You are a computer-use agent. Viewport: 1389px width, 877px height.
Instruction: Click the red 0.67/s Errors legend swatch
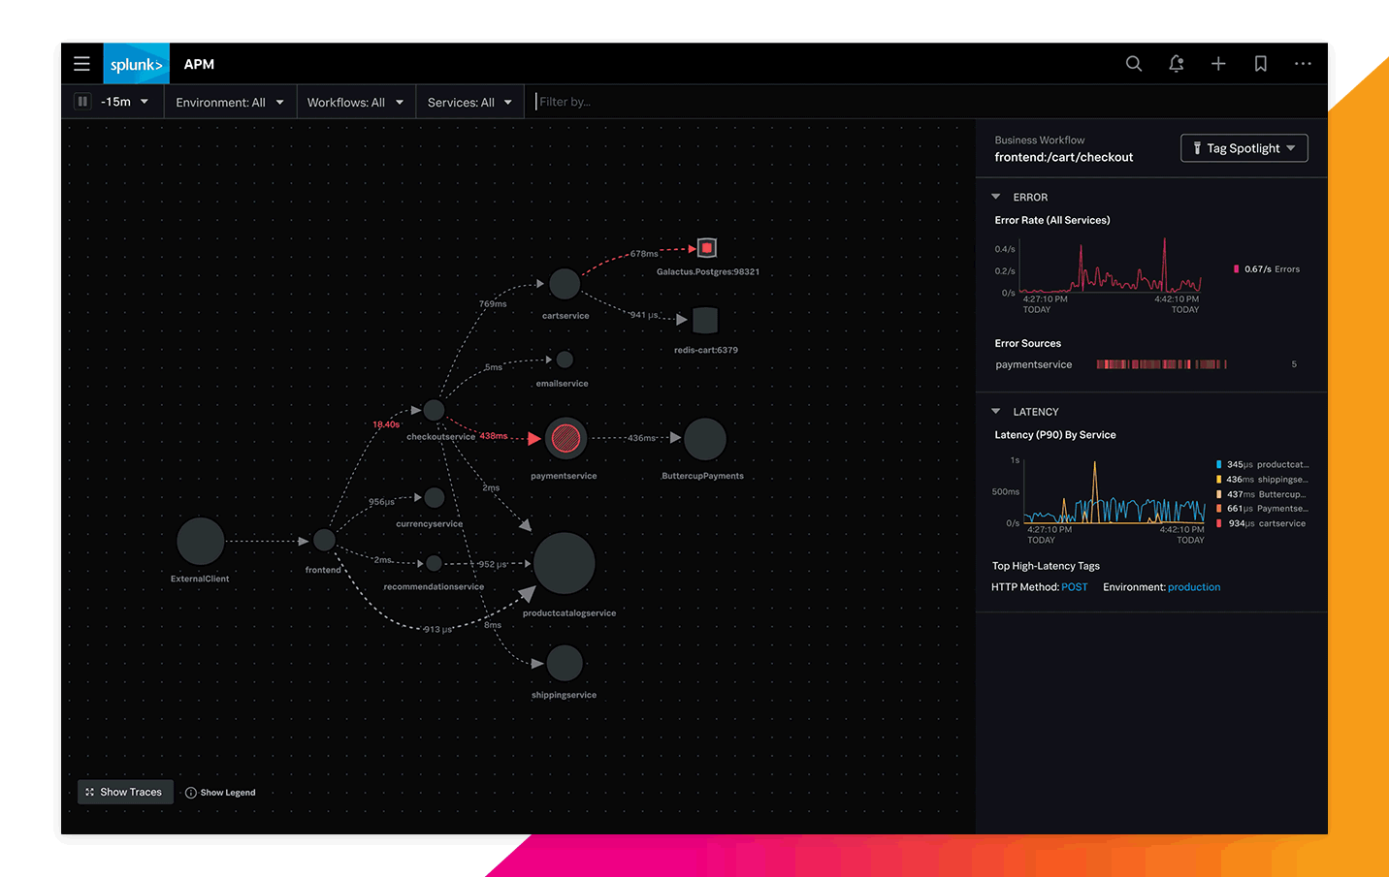pyautogui.click(x=1236, y=269)
